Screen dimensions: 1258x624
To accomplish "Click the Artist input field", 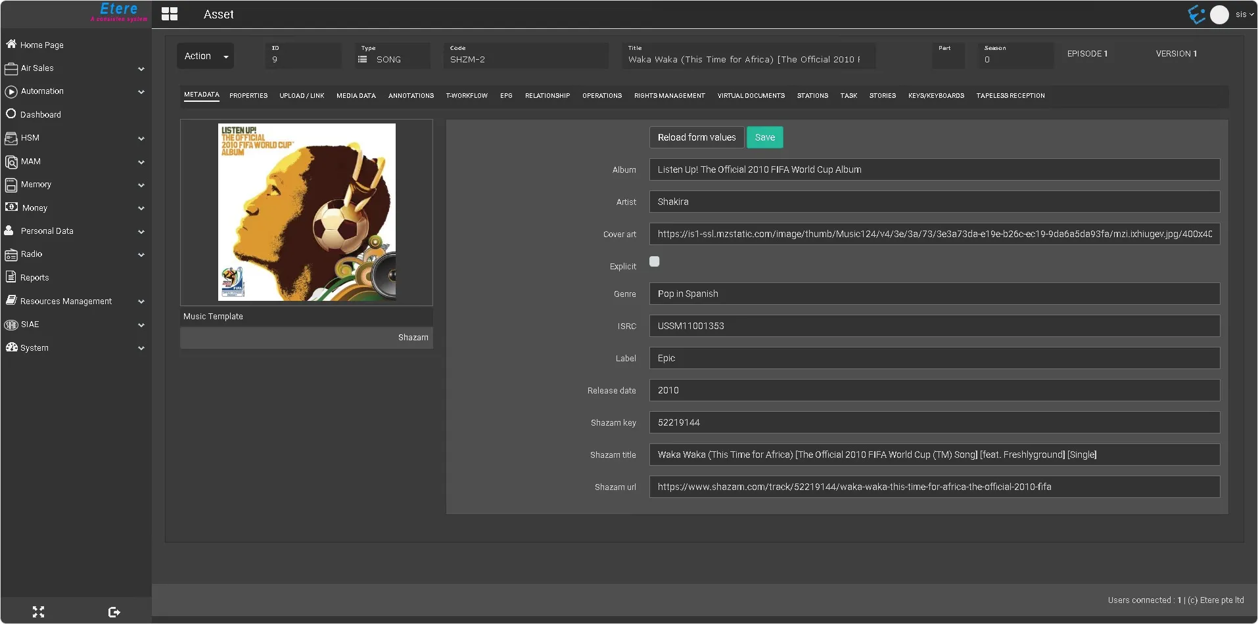I will click(935, 202).
